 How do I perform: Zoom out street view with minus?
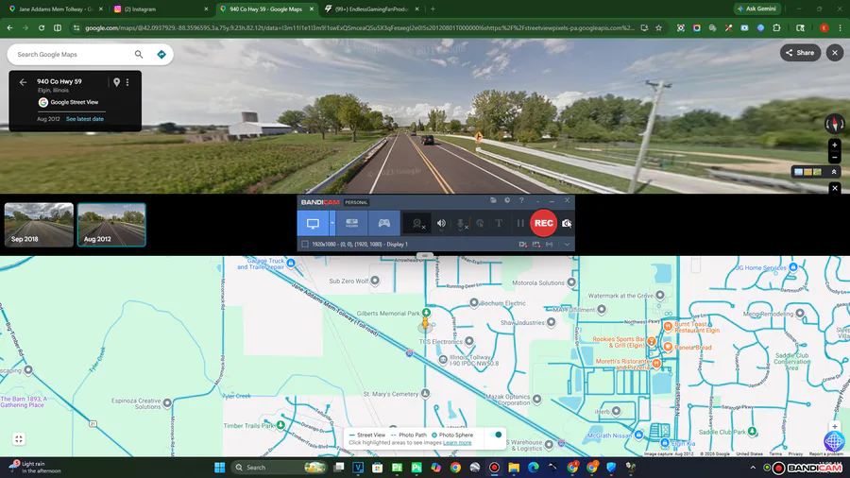coord(835,158)
